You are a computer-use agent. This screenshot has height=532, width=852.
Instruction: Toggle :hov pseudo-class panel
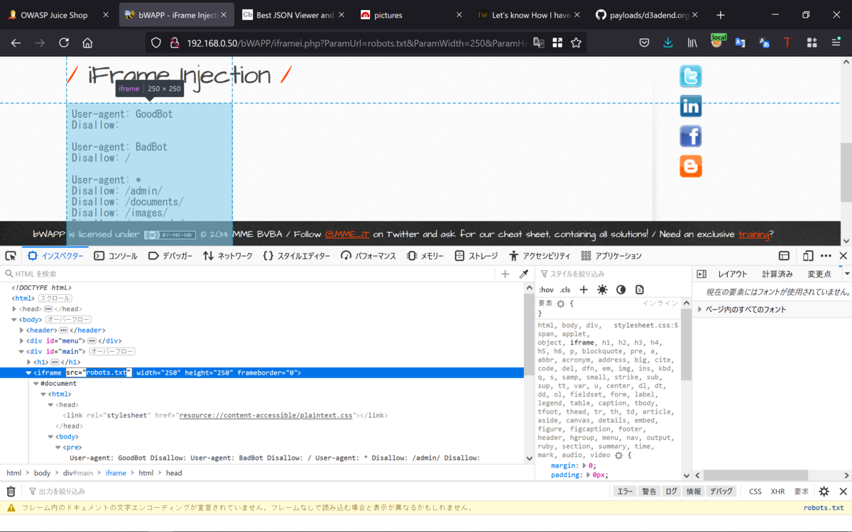[546, 289]
